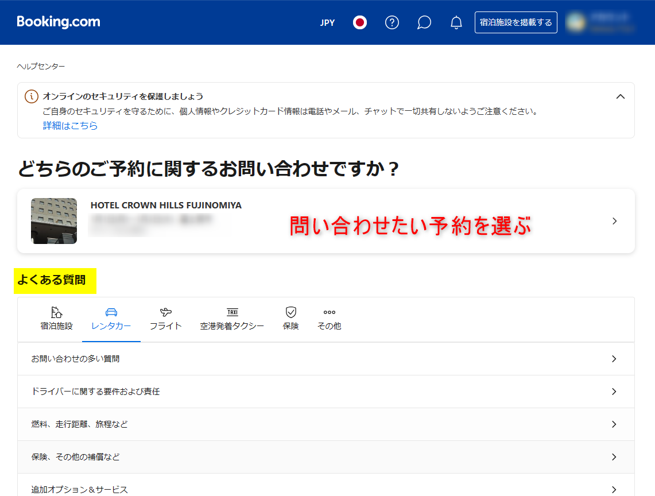Expand 燃料、走行距離、旅程など row
This screenshot has height=496, width=655.
(326, 424)
